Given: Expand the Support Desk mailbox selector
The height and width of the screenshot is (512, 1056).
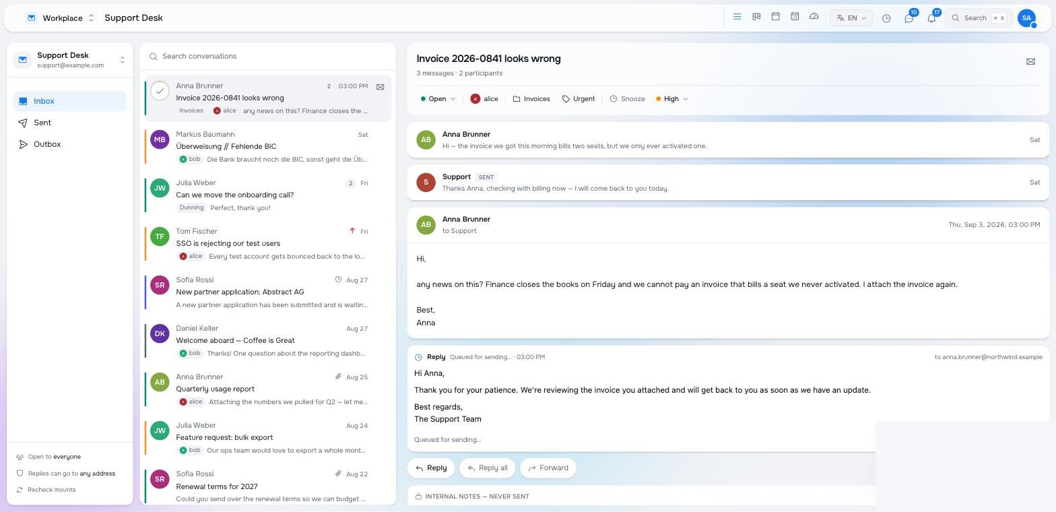Looking at the screenshot, I should tap(70, 60).
